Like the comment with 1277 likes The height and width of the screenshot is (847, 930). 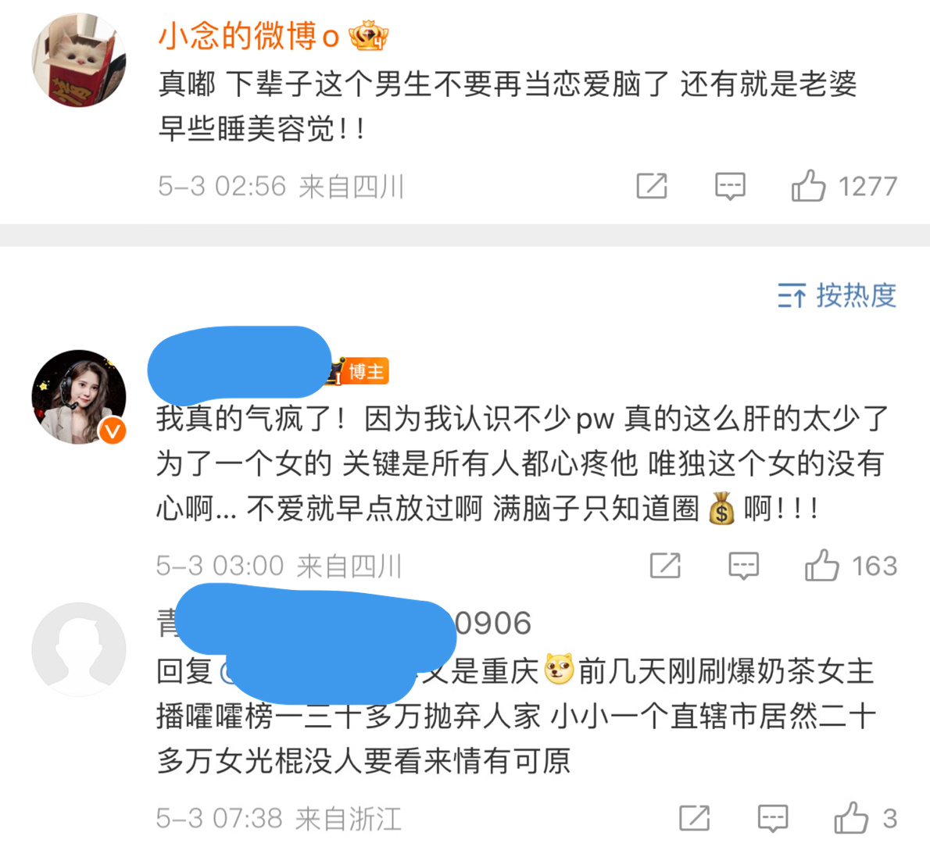(x=808, y=186)
